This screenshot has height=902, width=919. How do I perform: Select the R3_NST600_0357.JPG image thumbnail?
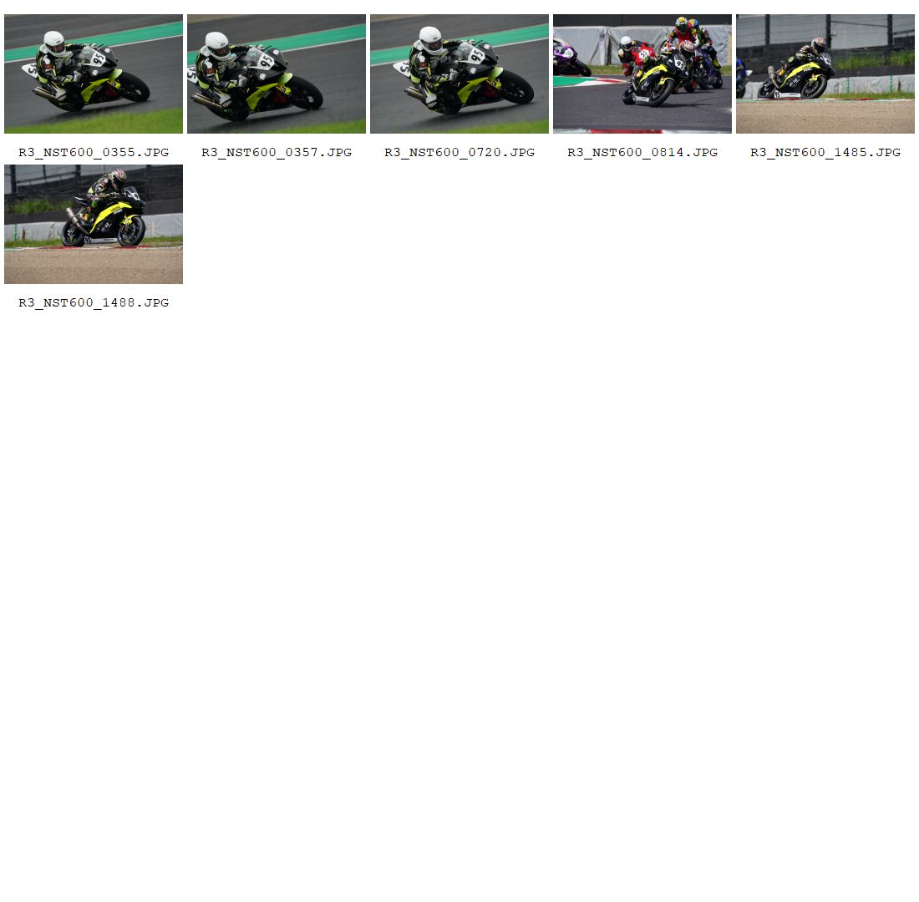[276, 73]
